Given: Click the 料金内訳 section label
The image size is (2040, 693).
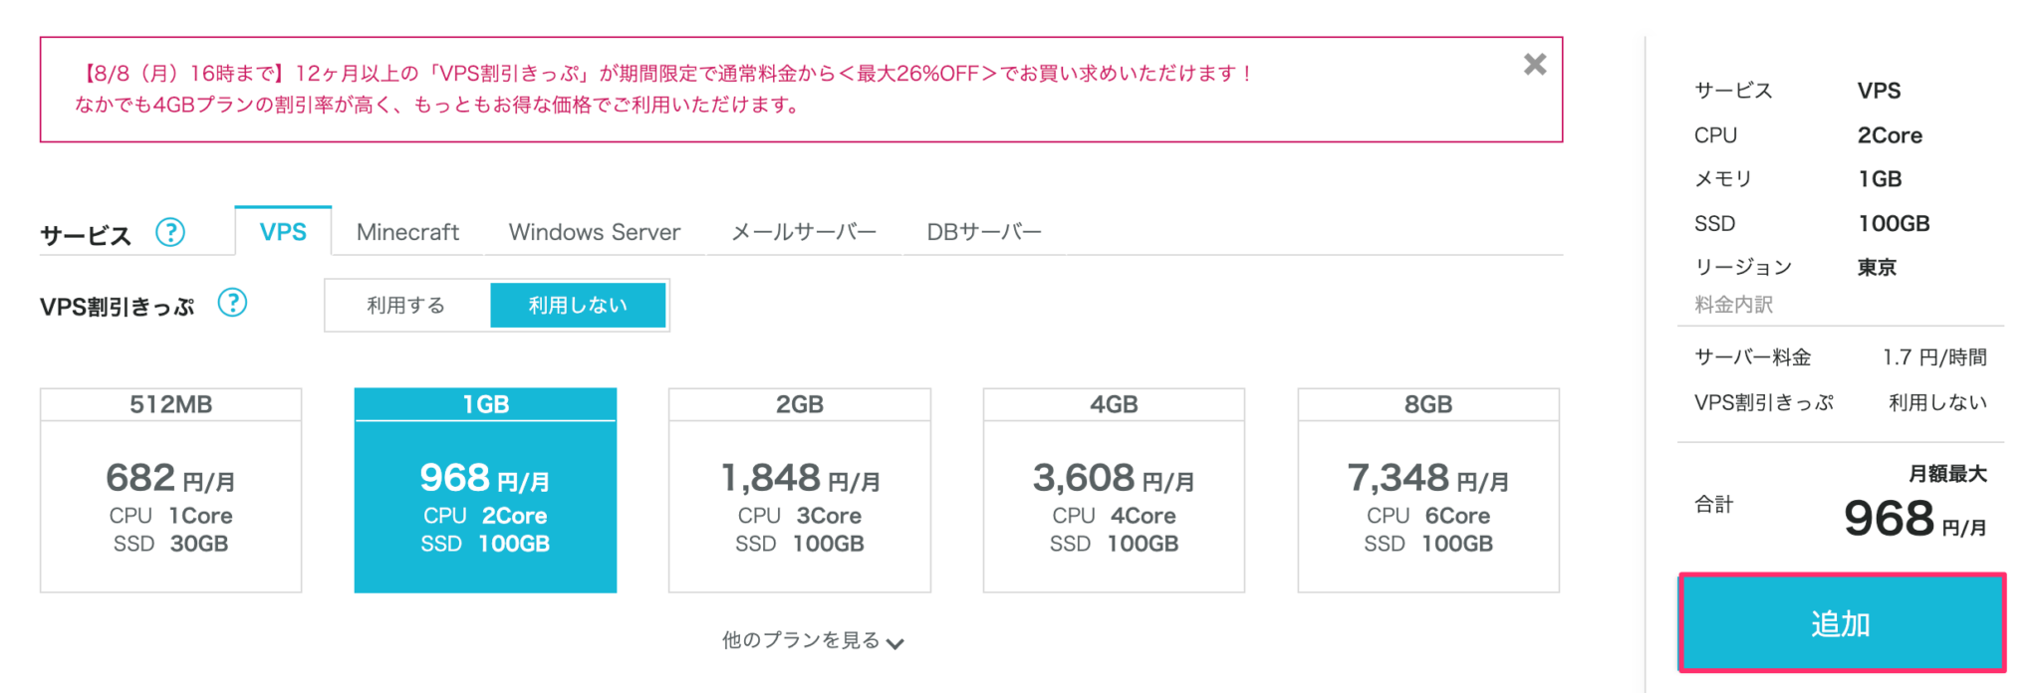Looking at the screenshot, I should tap(1734, 308).
